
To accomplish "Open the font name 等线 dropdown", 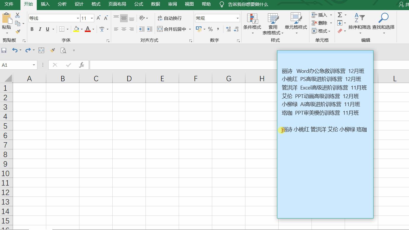I will pyautogui.click(x=78, y=18).
